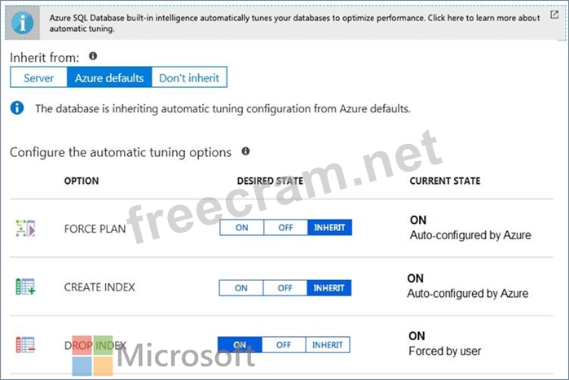Choose Don't inherit option
The height and width of the screenshot is (380, 569).
coord(189,78)
